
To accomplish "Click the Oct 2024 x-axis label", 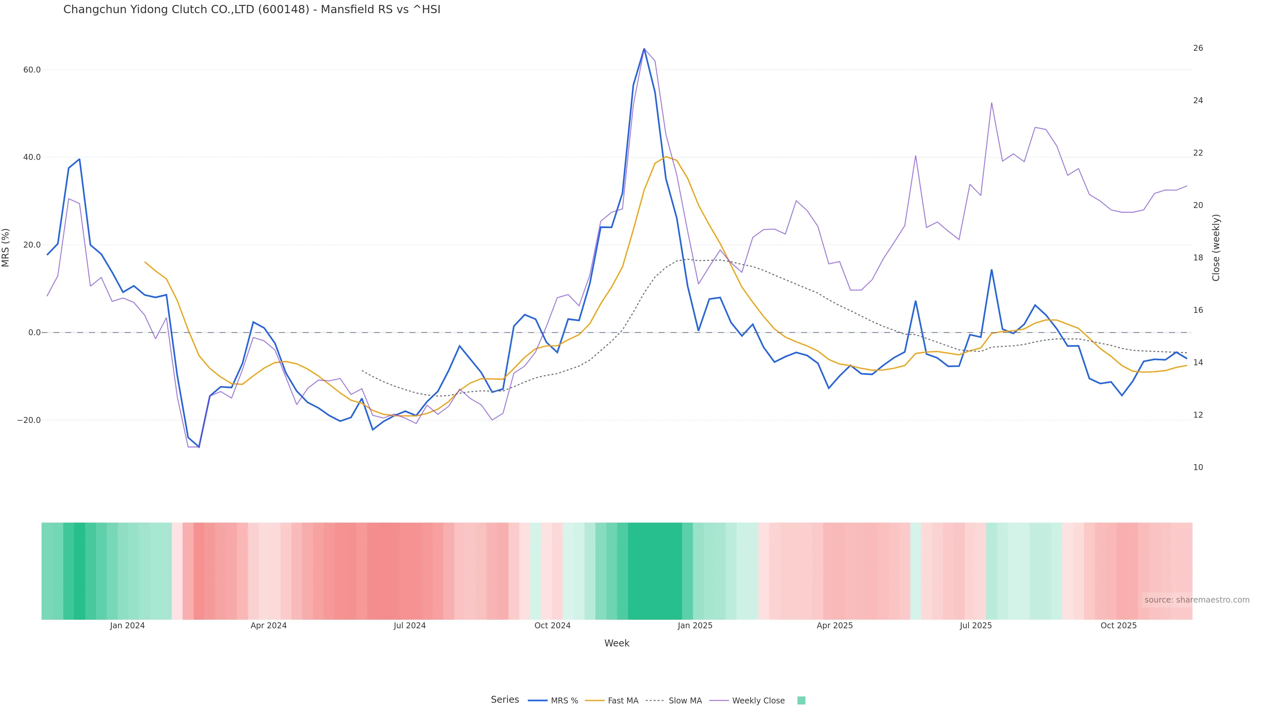I will [553, 626].
